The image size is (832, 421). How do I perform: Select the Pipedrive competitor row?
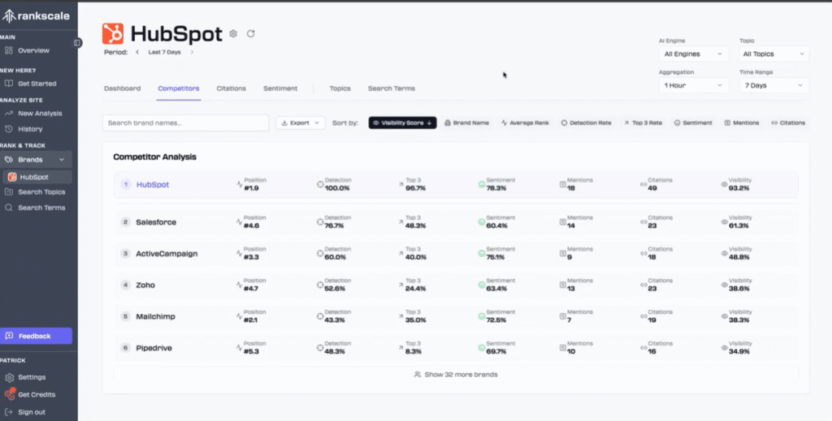[x=456, y=348]
